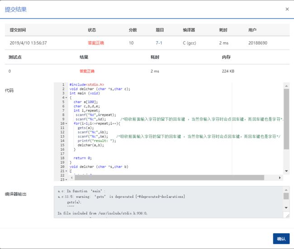This screenshot has width=294, height=249.
Task: Click the code editor horizontal scrollbar thumb
Action: click(x=169, y=177)
